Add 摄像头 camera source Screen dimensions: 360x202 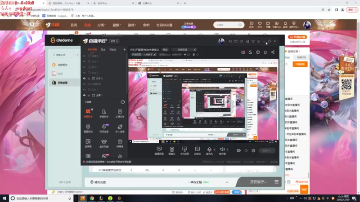[172, 151]
